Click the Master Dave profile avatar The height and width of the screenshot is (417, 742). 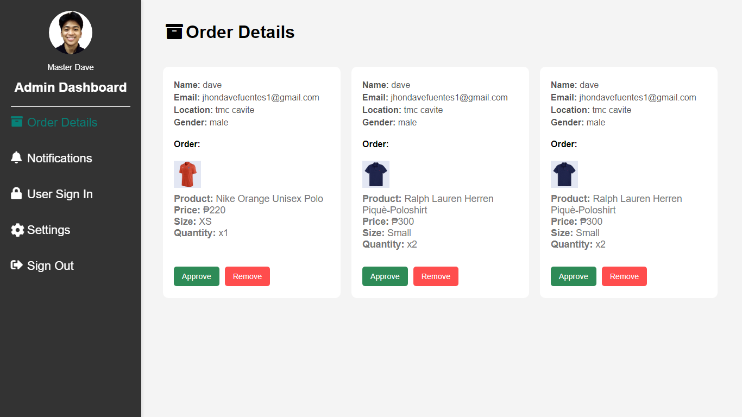coord(71,33)
